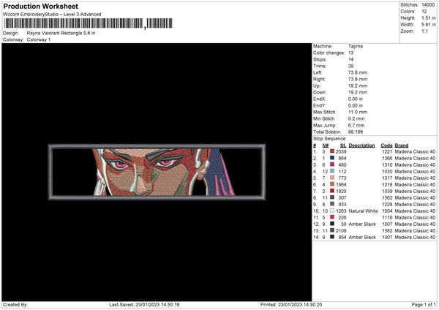Viewport: 439px width, 310px height.
Task: Choose the gray swatch in the 307-stitch row
Action: coord(332,197)
